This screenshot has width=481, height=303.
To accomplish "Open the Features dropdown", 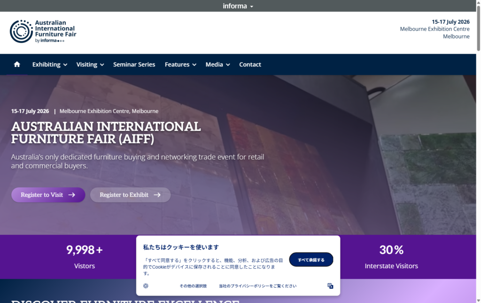I will (180, 64).
